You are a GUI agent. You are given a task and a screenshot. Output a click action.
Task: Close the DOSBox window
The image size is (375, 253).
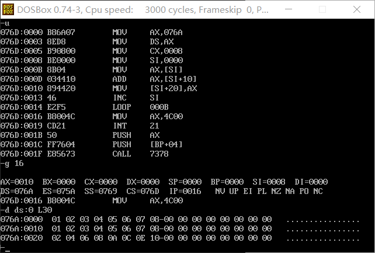click(357, 9)
